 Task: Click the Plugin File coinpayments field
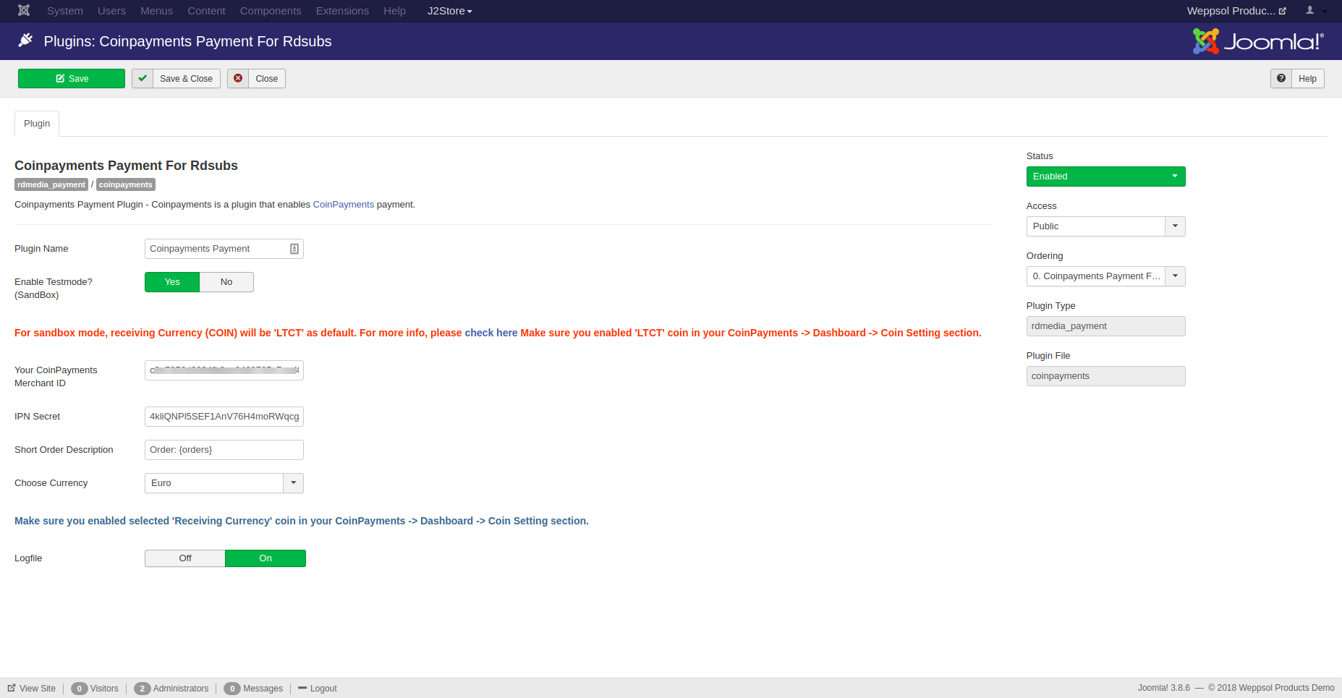click(x=1105, y=376)
